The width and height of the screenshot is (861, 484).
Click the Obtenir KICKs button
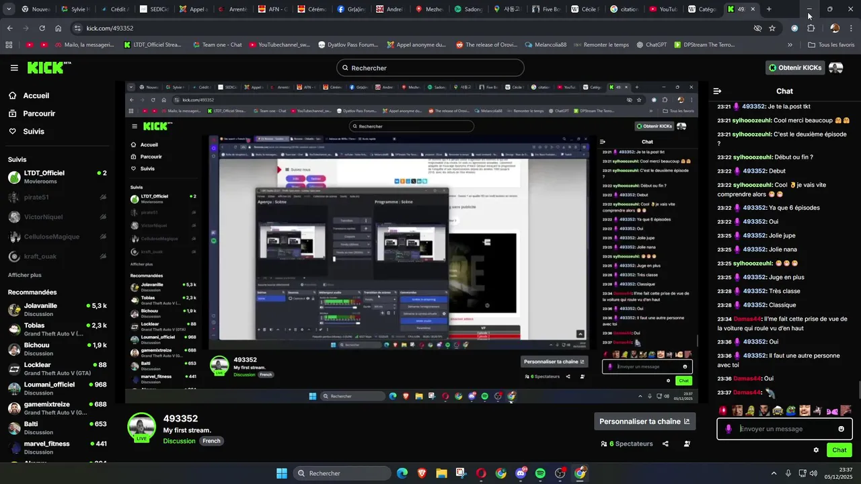coord(796,68)
